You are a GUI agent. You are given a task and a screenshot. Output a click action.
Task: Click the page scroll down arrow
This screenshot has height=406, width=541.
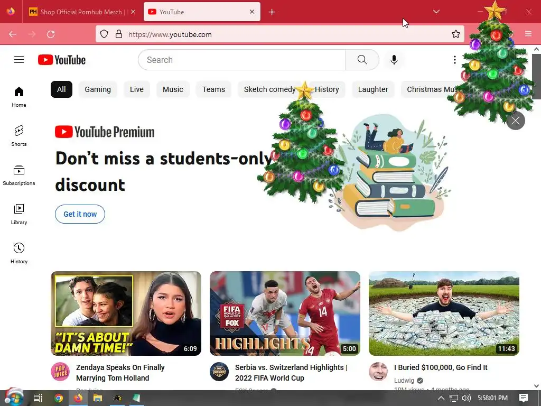[x=537, y=386]
